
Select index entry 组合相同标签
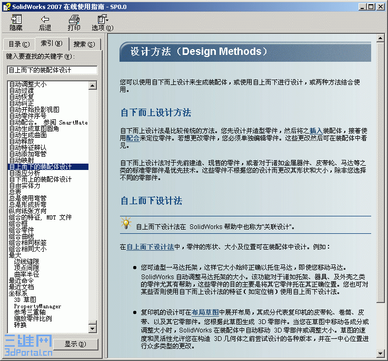[28, 243]
